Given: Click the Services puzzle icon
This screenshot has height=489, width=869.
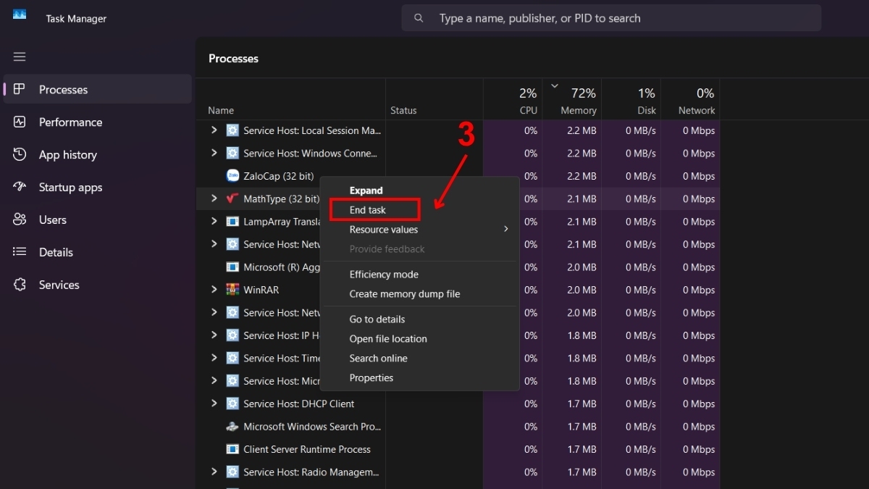Looking at the screenshot, I should point(20,285).
